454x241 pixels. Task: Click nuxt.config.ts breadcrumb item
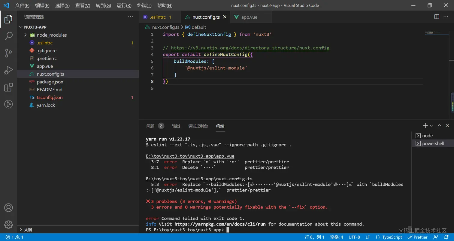coord(162,27)
